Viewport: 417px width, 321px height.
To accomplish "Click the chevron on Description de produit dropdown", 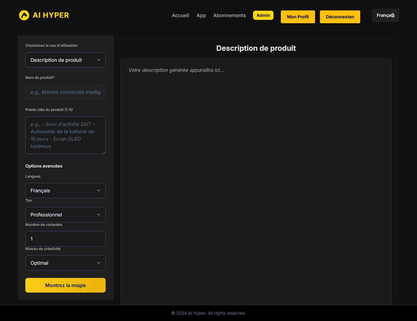I will [x=99, y=60].
